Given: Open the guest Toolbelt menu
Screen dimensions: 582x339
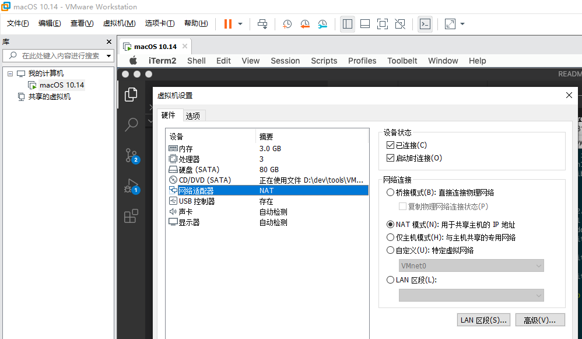Looking at the screenshot, I should pyautogui.click(x=402, y=61).
